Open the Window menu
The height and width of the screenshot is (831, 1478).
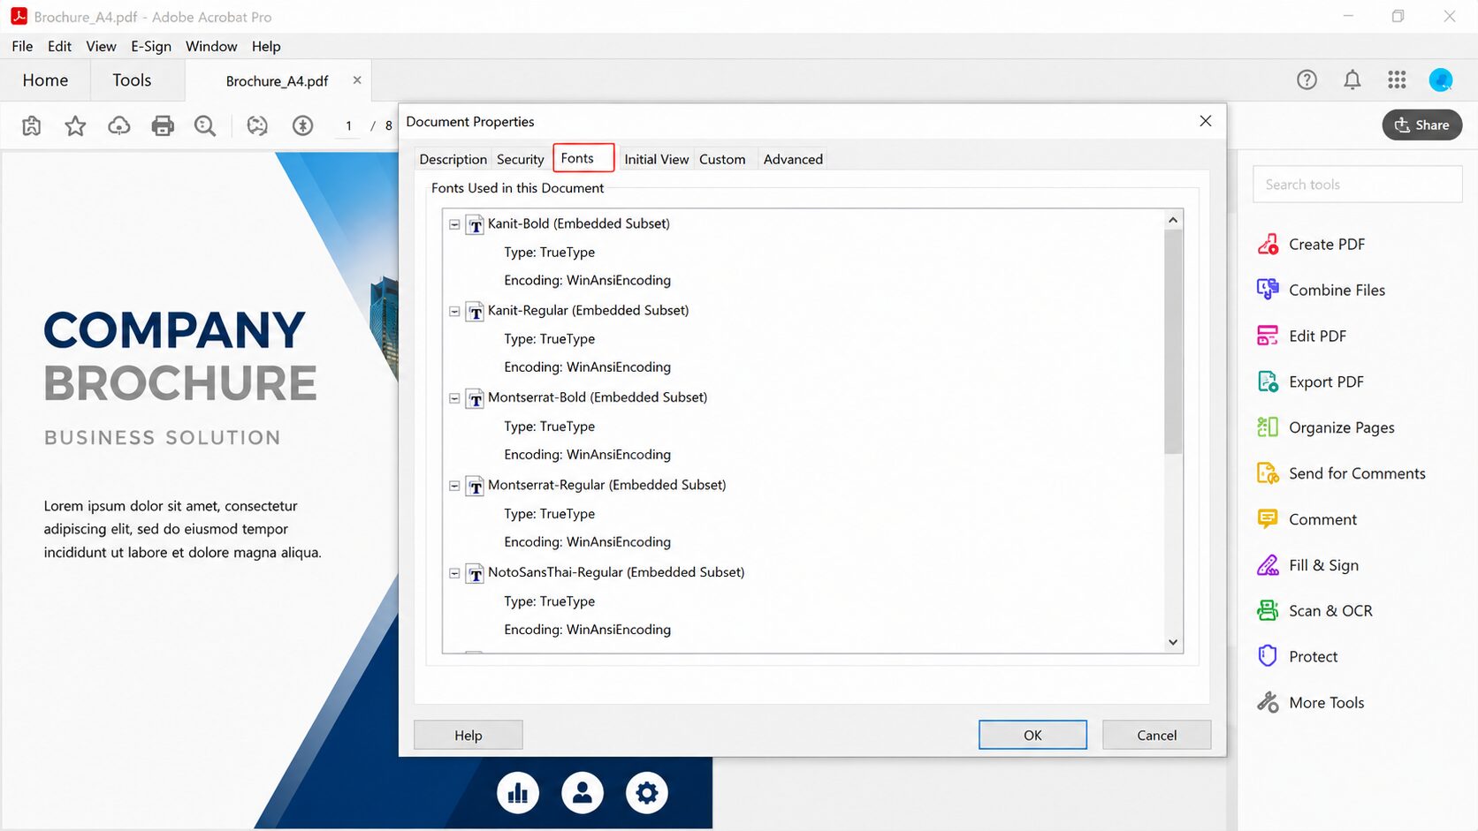(x=211, y=47)
